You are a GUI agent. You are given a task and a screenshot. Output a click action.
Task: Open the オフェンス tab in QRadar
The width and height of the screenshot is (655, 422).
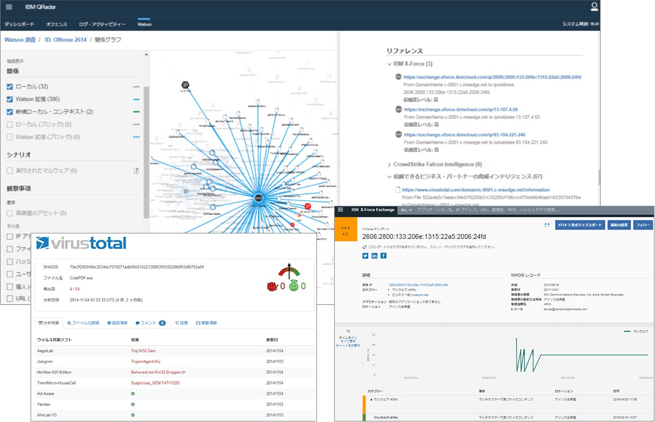pos(57,24)
